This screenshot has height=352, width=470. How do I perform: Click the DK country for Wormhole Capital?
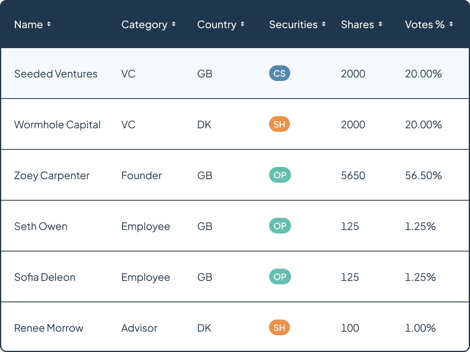click(x=204, y=125)
